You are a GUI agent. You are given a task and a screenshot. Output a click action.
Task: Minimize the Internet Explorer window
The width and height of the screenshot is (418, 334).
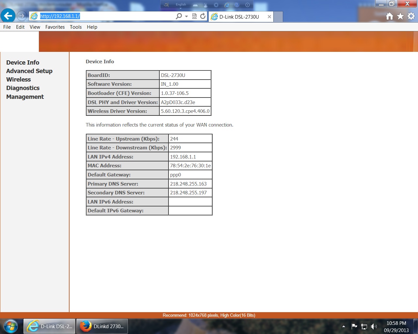click(381, 4)
